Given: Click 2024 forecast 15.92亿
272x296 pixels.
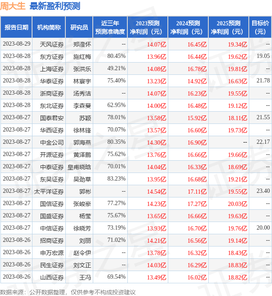Looking at the screenshot, I should [197, 118].
